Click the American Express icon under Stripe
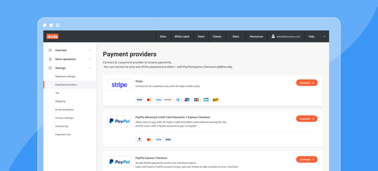This screenshot has width=378, height=171. (158, 100)
